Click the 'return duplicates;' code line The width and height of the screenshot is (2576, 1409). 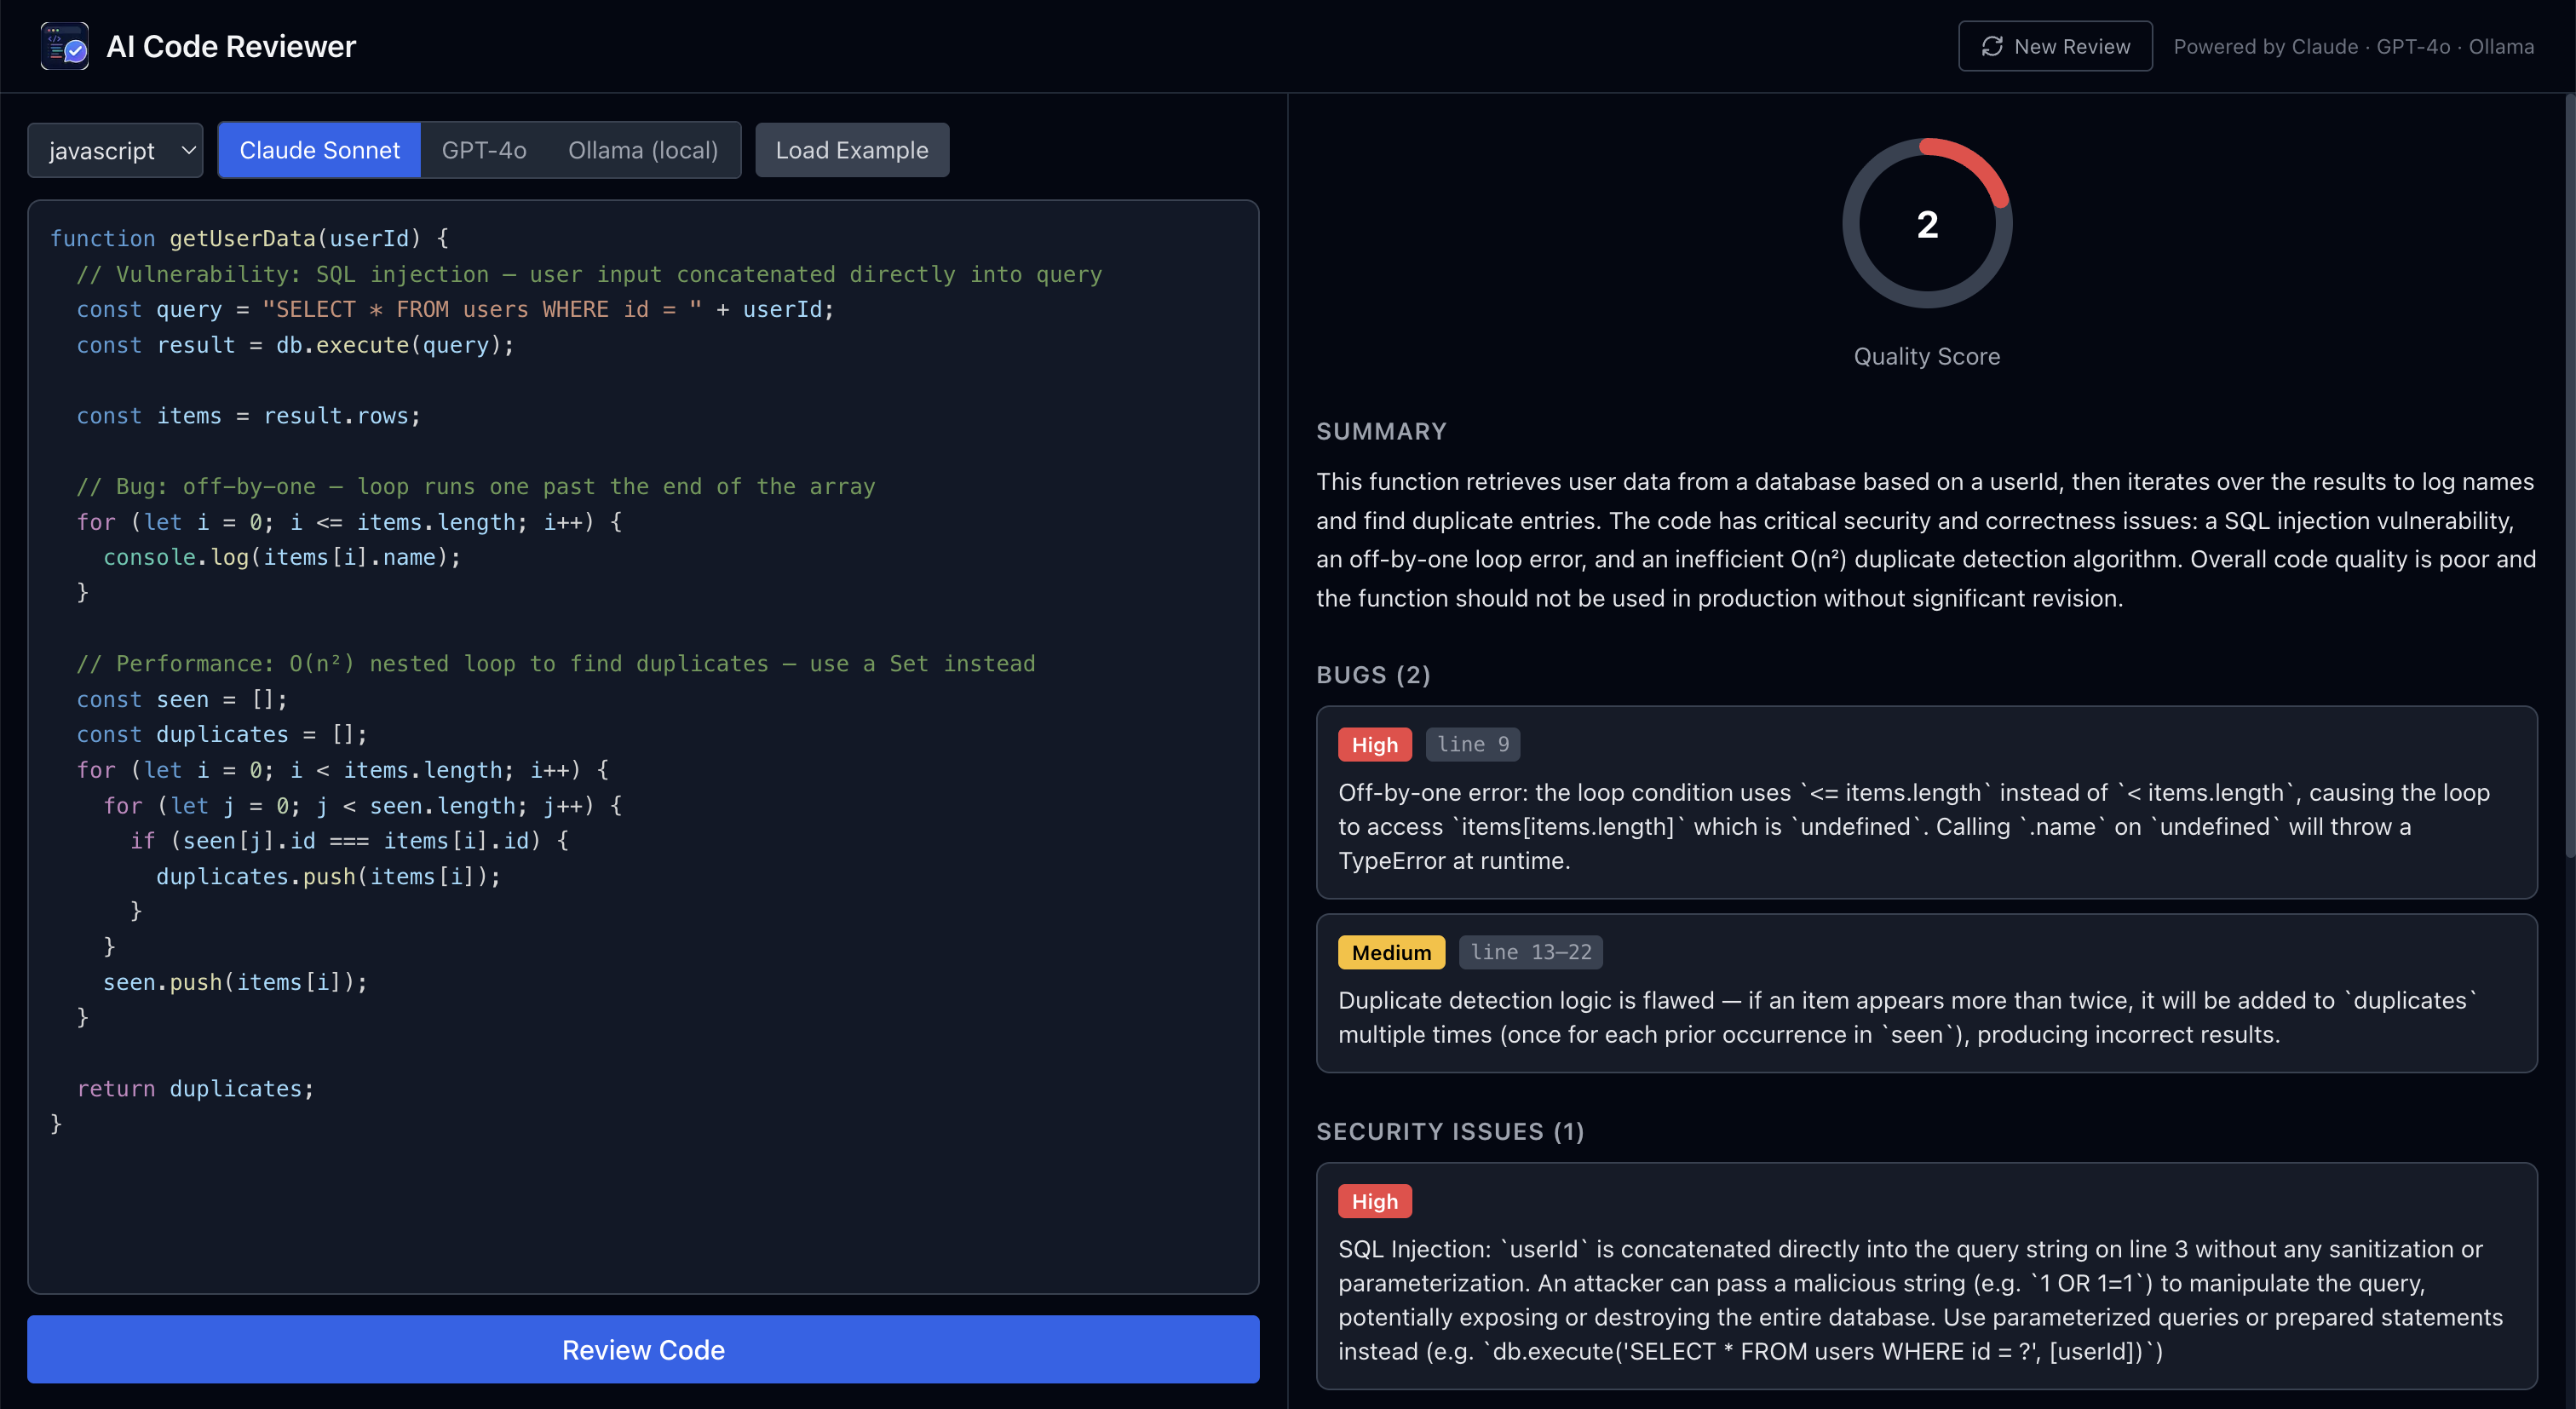pos(195,1088)
